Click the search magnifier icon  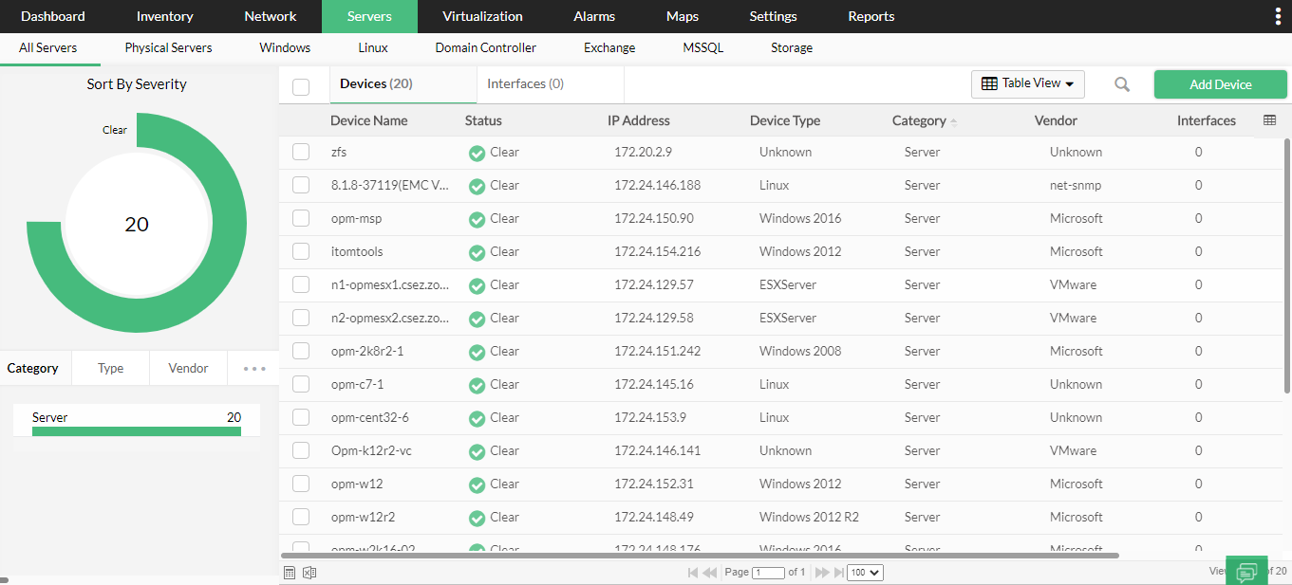pyautogui.click(x=1122, y=84)
